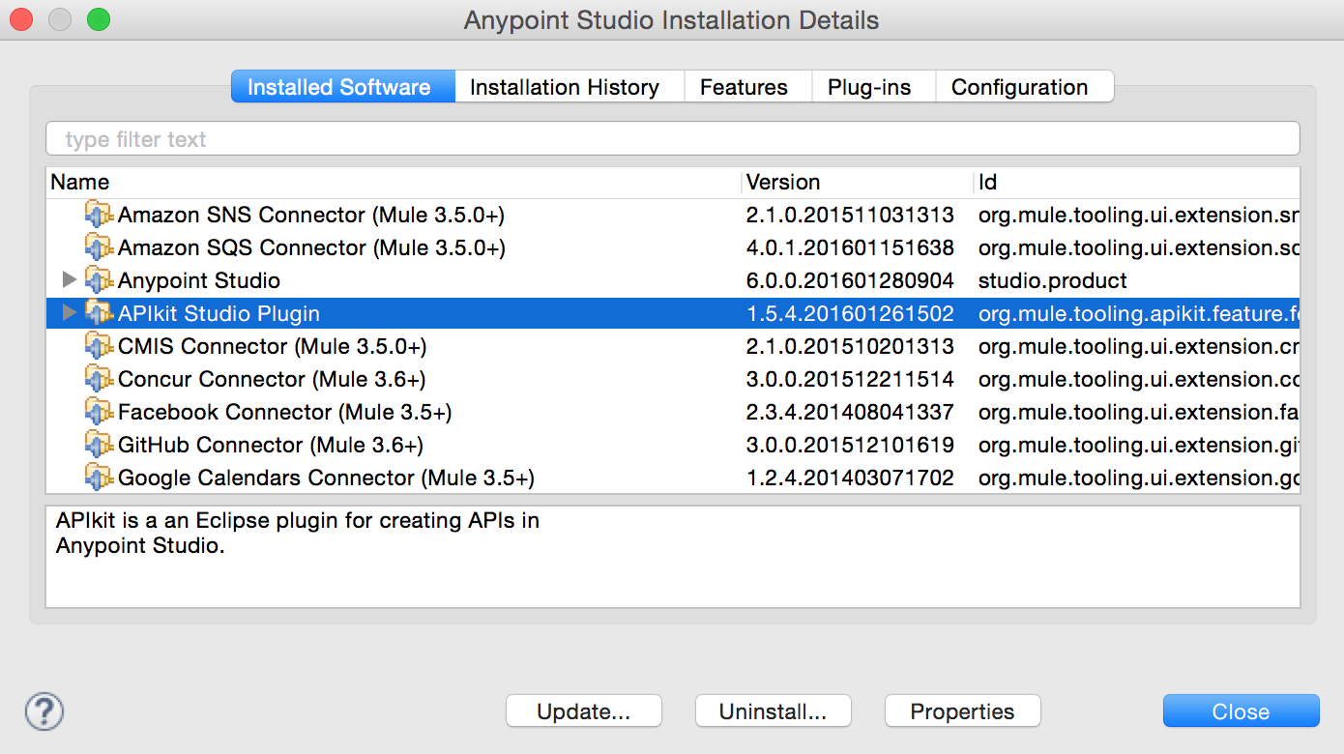Click the Anypoint Studio feature icon
1344x754 pixels.
pos(98,280)
